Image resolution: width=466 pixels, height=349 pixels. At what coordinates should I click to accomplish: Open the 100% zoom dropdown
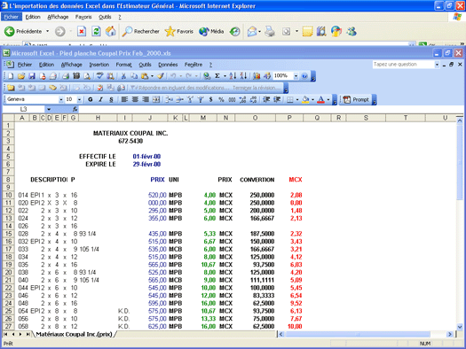(x=296, y=76)
